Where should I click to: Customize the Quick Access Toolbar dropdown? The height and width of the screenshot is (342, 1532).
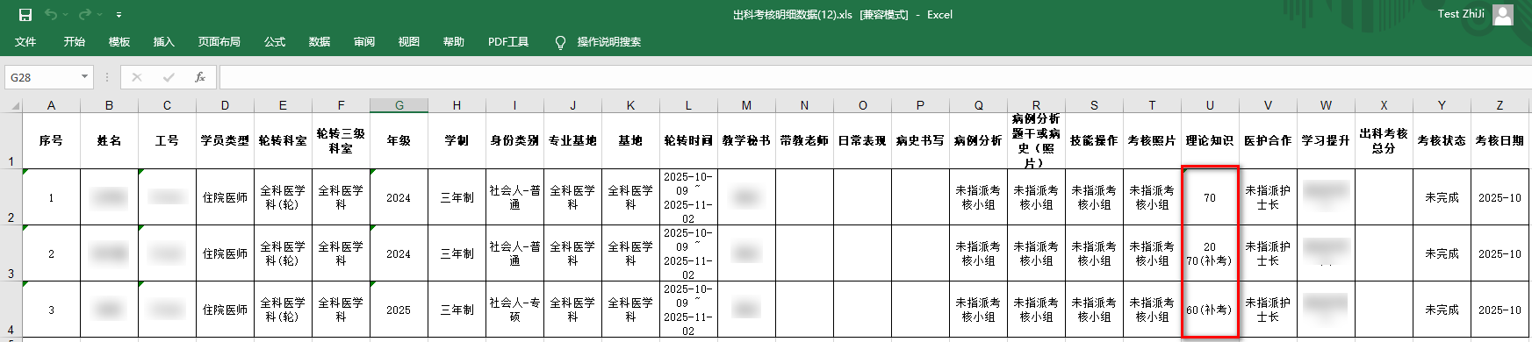[119, 15]
